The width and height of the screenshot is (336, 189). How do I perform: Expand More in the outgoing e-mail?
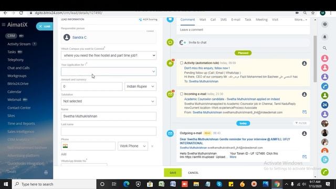[233, 157]
